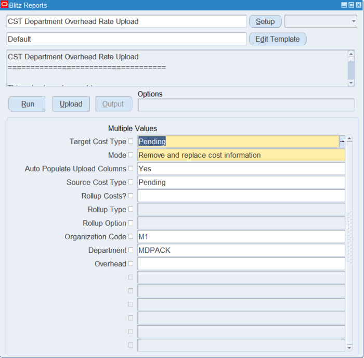Toggle Overhead multiple values checkbox

pos(131,263)
